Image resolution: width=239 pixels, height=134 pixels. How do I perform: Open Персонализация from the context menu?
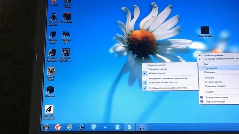pos(219,102)
